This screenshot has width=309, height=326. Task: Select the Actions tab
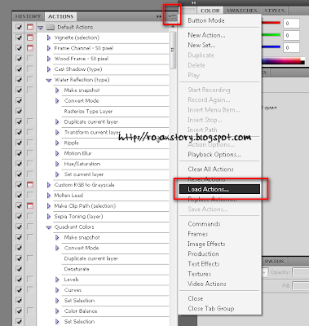click(61, 16)
